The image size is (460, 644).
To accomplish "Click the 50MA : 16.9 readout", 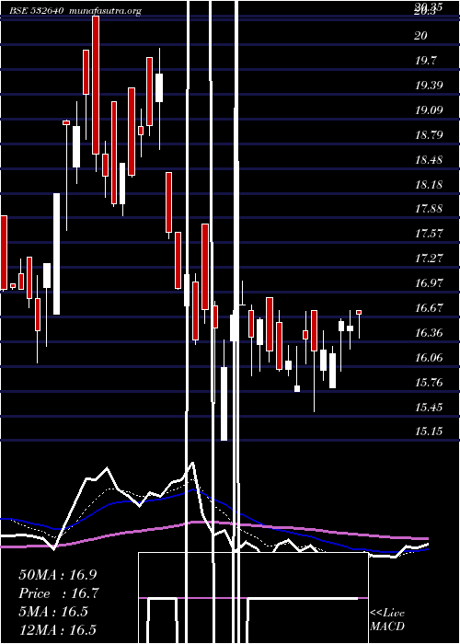I will click(58, 575).
